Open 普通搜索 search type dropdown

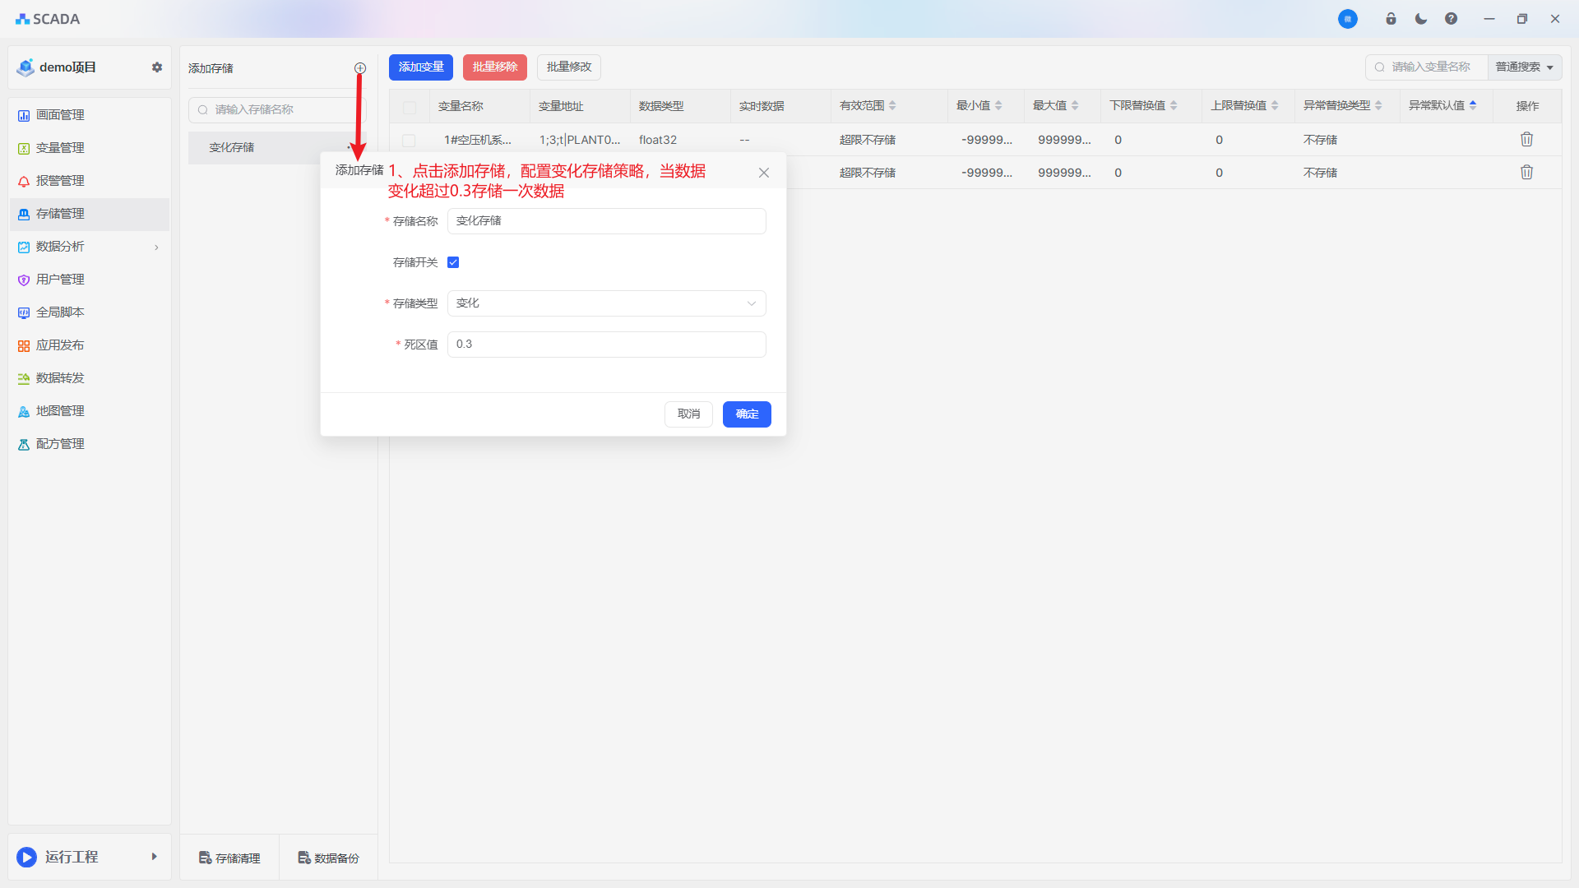1524,67
